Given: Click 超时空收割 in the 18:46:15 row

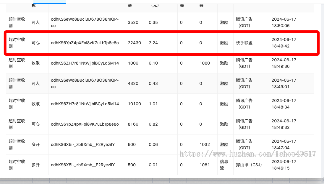Looking at the screenshot, I should 17,165.
